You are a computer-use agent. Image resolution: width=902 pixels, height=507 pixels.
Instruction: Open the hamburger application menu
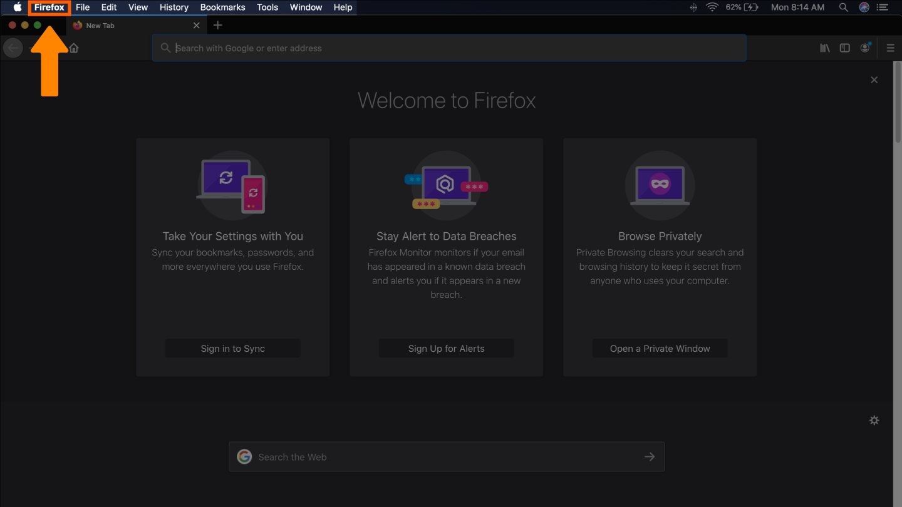(890, 48)
